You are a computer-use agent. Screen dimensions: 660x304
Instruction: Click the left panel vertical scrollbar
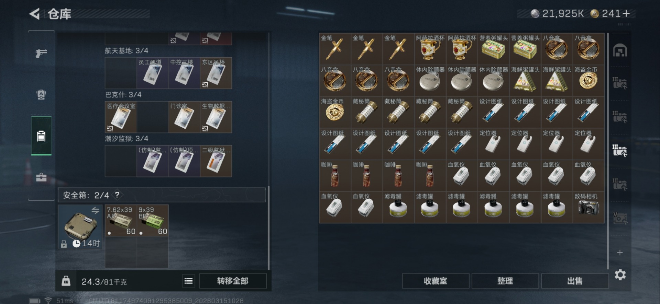(x=269, y=228)
